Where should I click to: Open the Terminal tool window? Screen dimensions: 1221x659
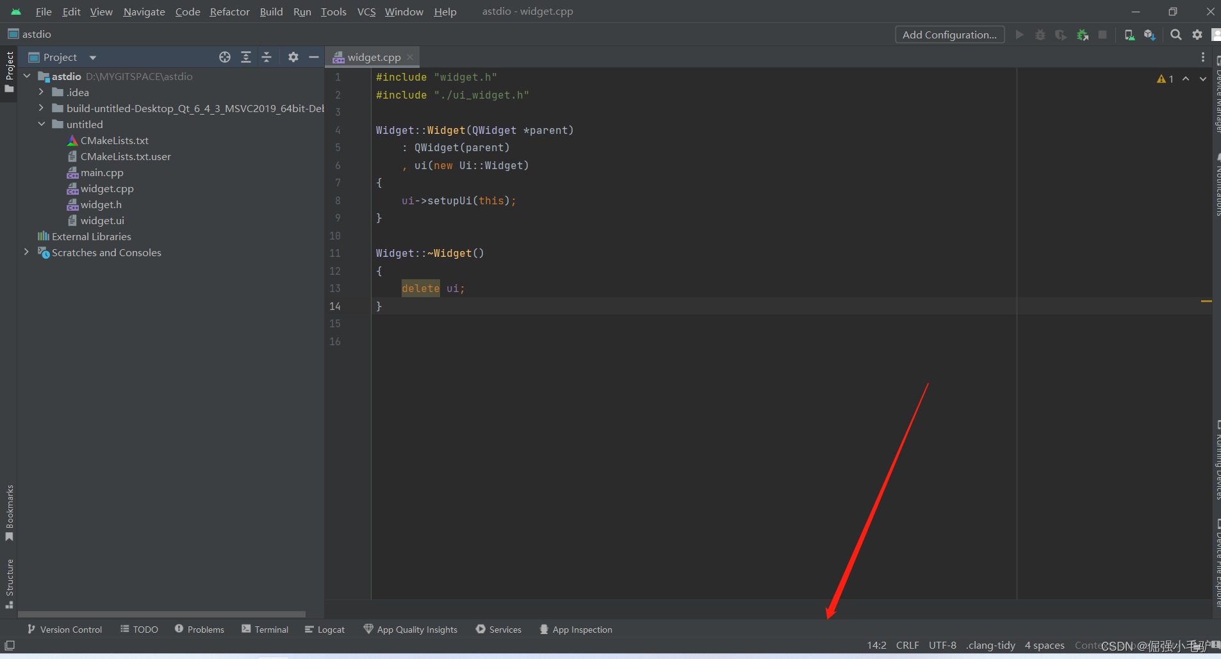tap(265, 630)
